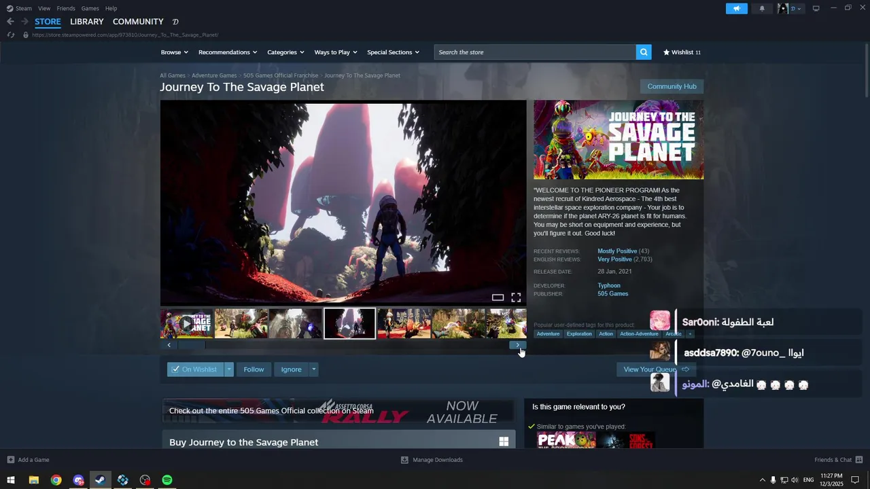The image size is (870, 489).
Task: Open the Friends & Chat icon
Action: point(859,460)
